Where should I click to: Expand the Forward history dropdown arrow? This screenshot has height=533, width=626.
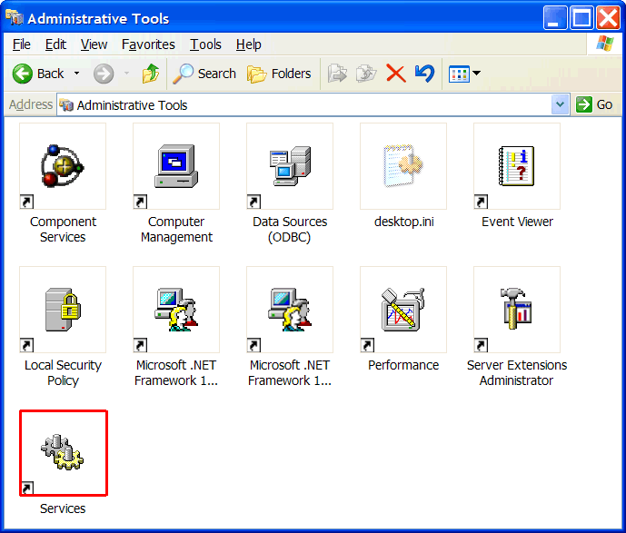click(x=126, y=74)
